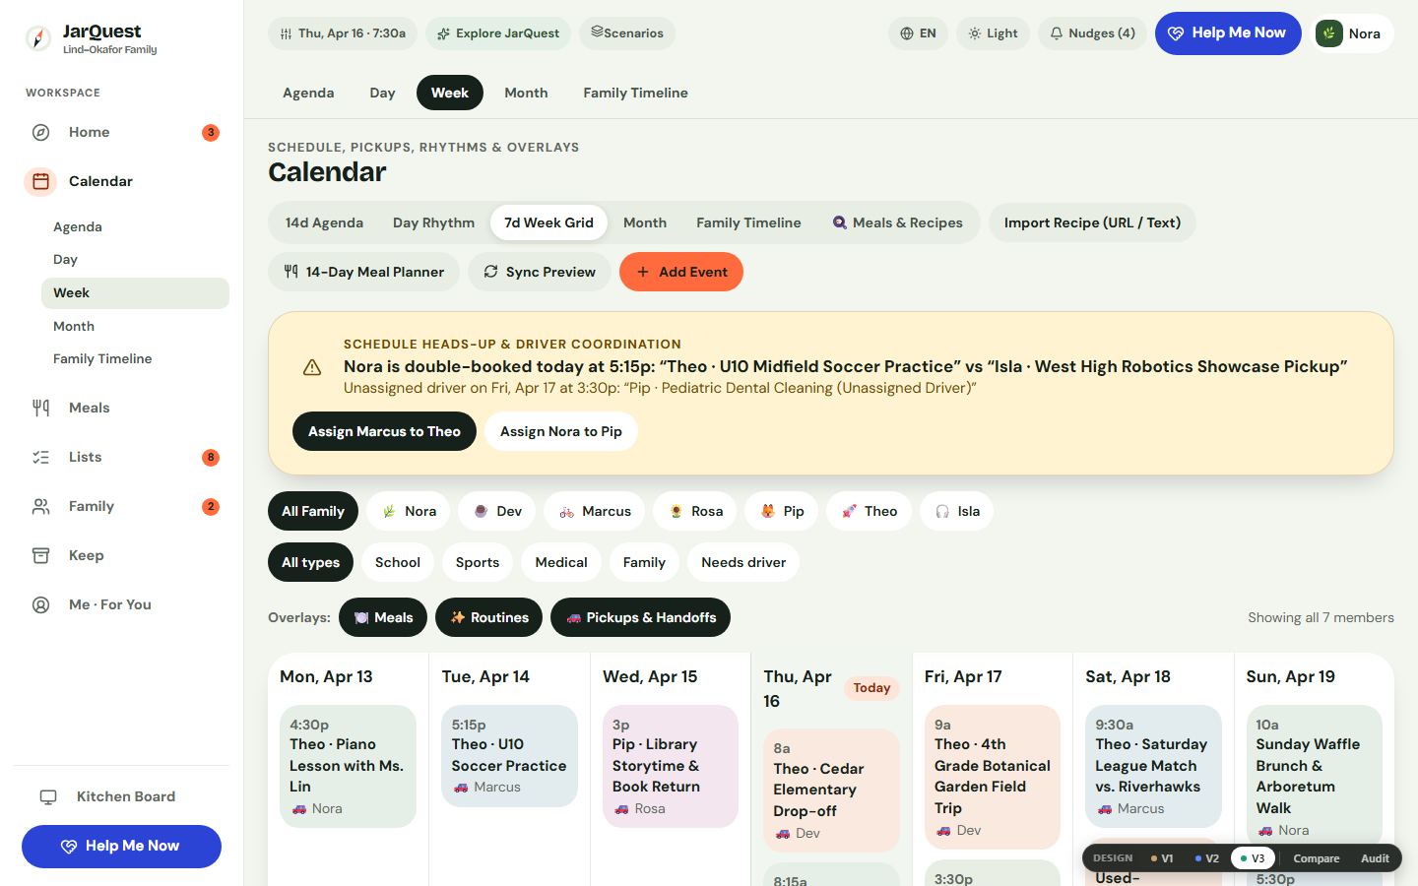Click the orange Add Event button
1418x886 pixels.
tap(681, 272)
